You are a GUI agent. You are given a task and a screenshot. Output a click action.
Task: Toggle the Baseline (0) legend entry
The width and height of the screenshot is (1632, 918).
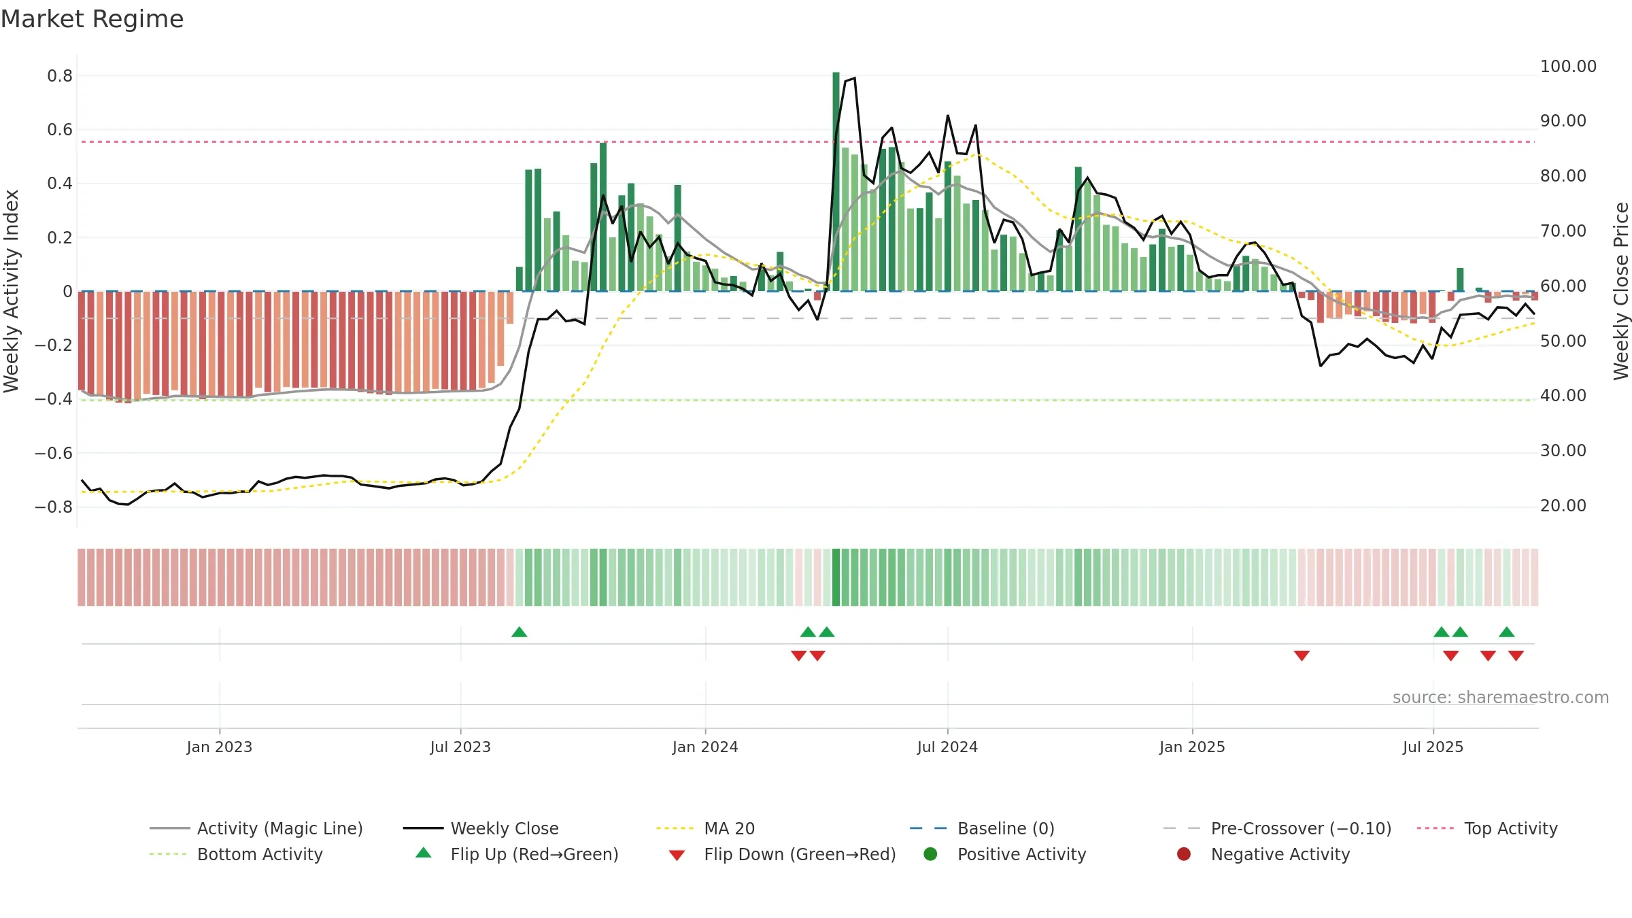982,828
